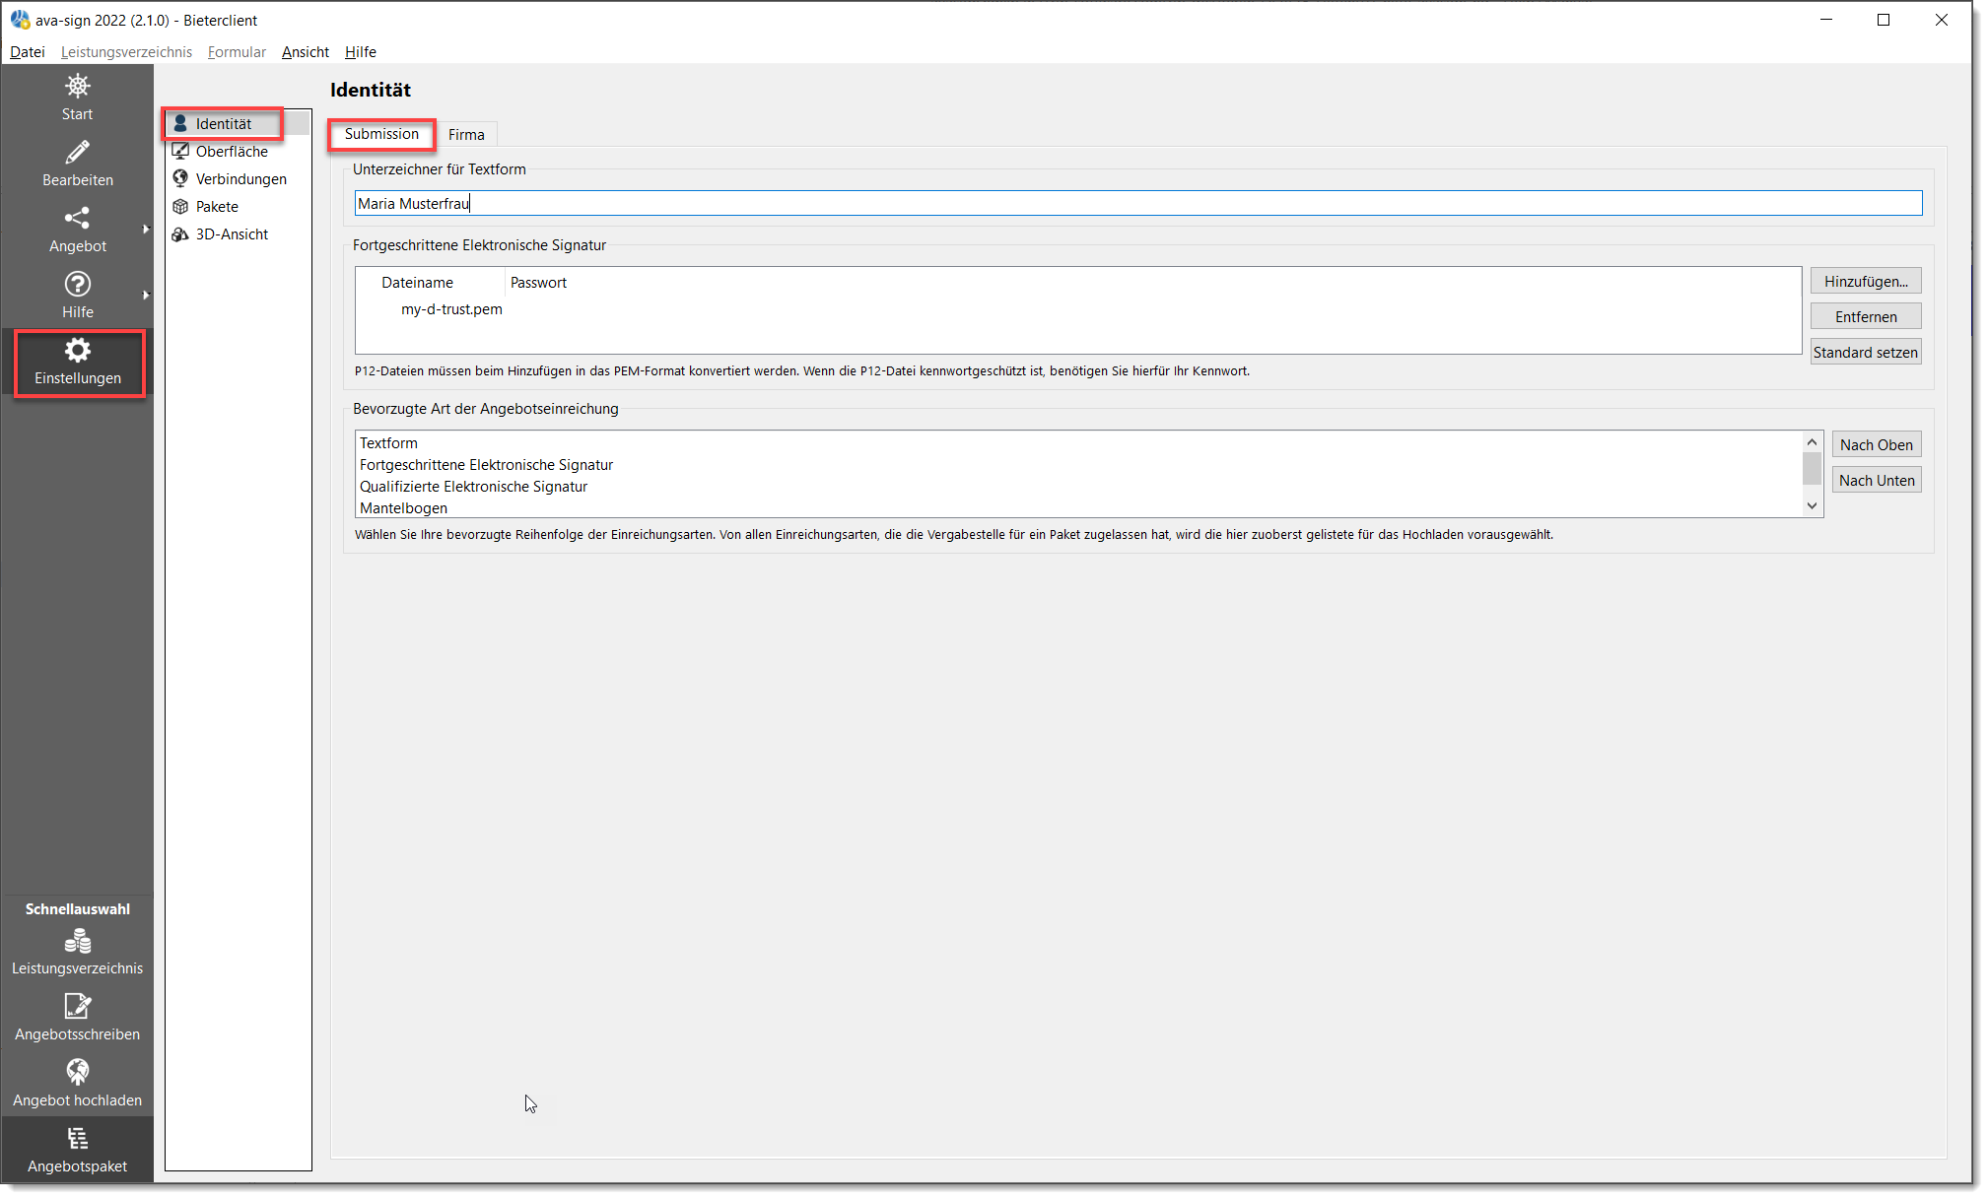
Task: Expand the Hilfe submenu arrow
Action: coord(146,296)
